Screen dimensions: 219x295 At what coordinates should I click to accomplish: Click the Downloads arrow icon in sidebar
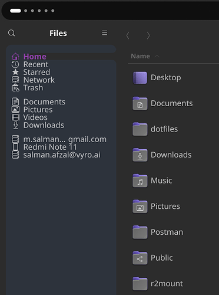click(x=16, y=125)
